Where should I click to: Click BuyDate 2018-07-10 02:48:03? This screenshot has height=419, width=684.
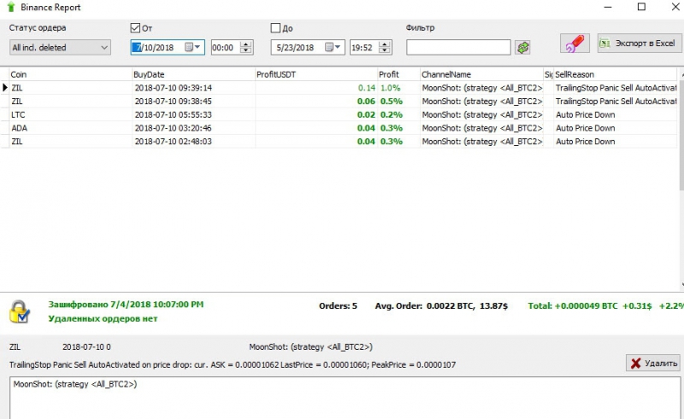[x=174, y=142]
